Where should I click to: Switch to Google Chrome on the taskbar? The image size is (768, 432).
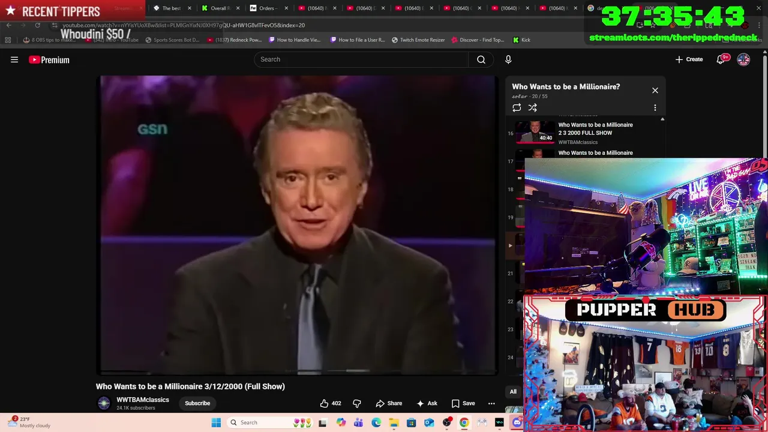click(x=464, y=423)
